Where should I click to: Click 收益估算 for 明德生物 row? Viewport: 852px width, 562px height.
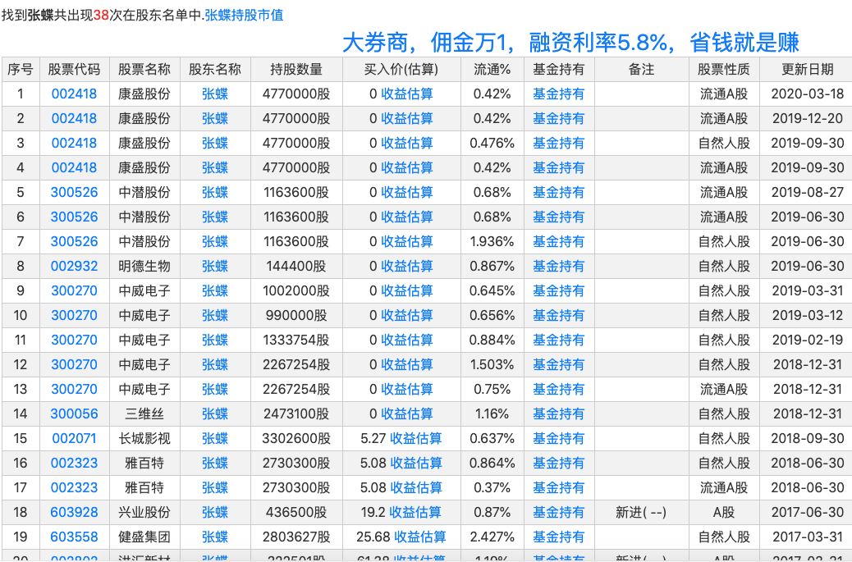tap(407, 266)
